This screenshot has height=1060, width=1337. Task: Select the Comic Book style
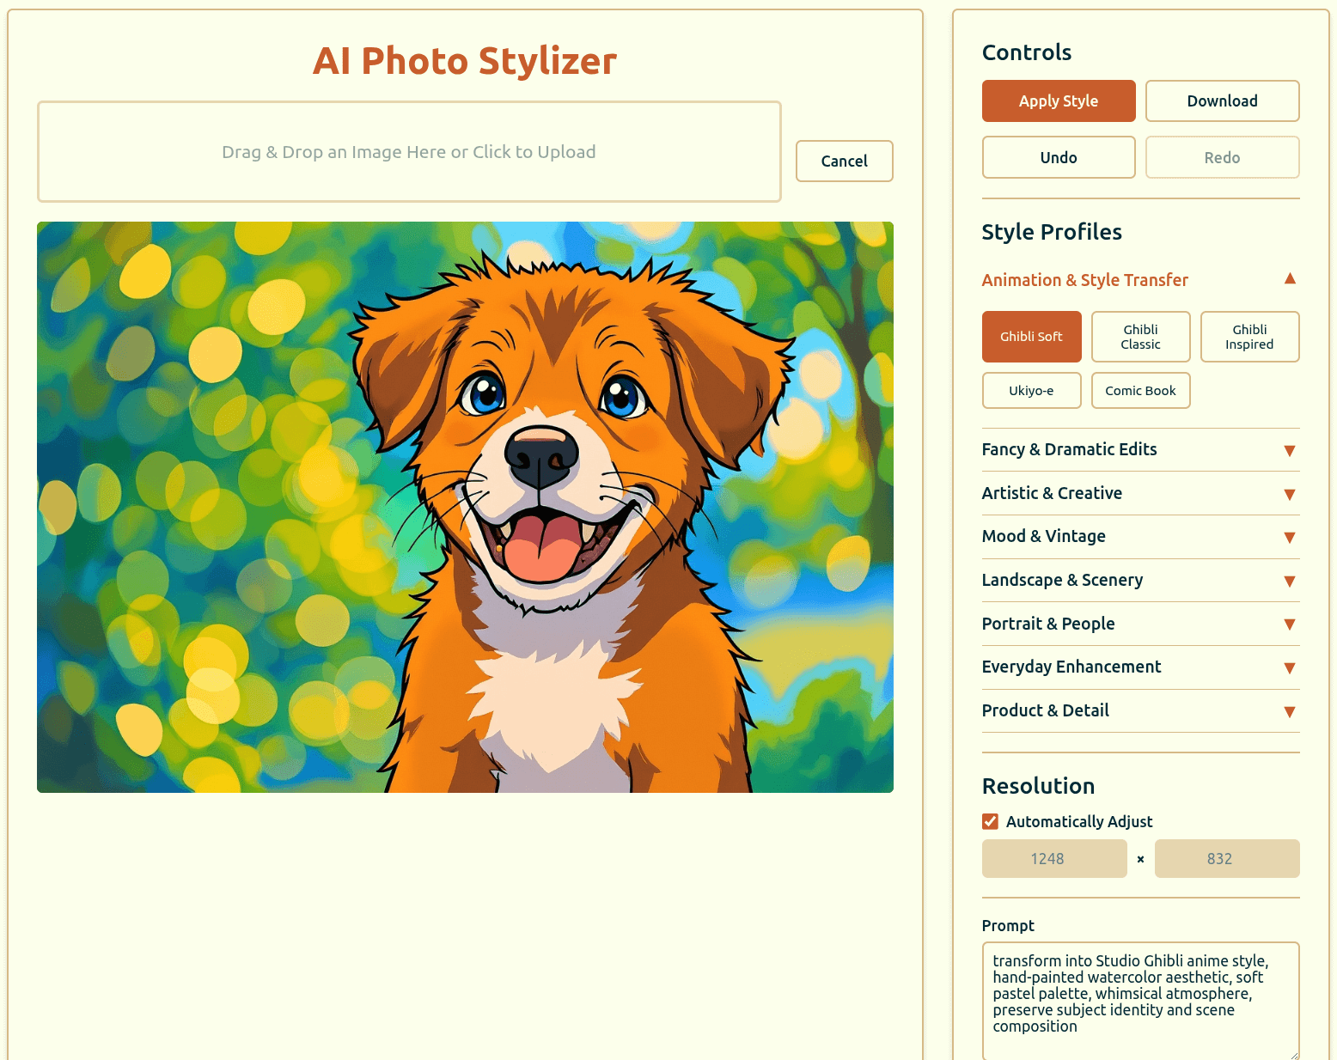(x=1140, y=390)
